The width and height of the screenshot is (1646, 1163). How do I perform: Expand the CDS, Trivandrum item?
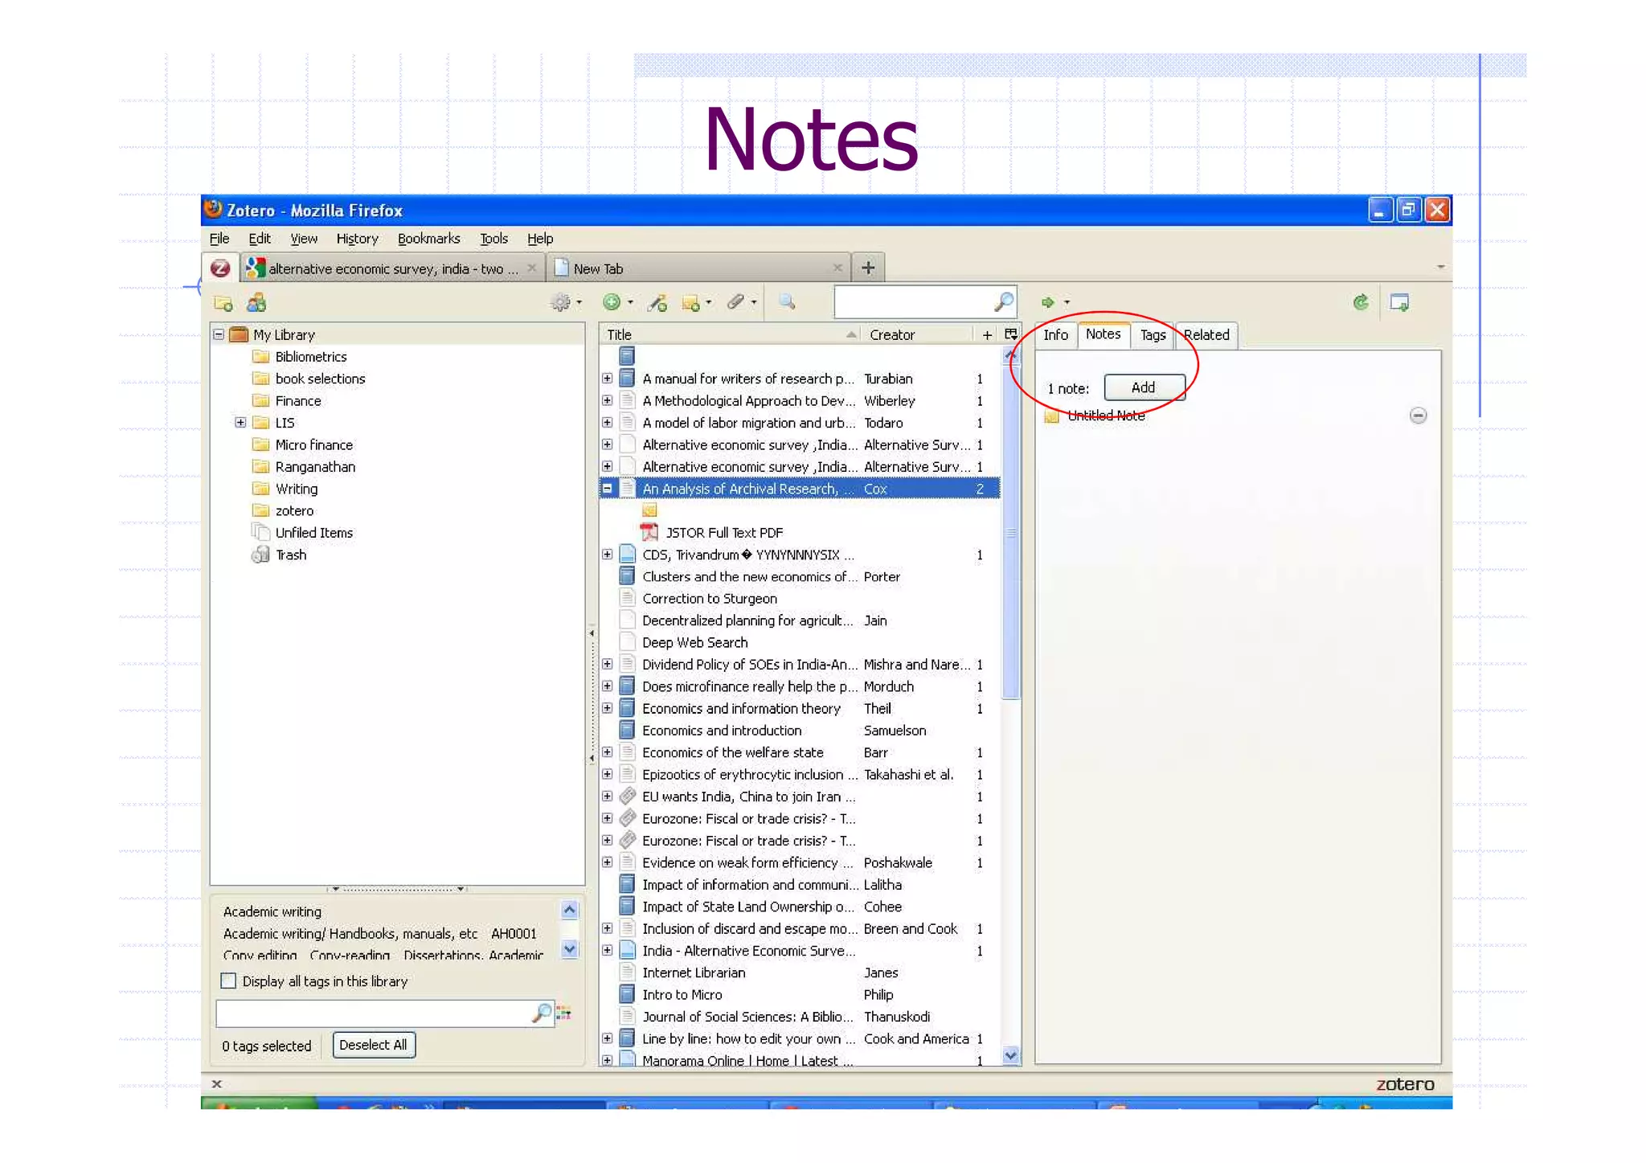608,555
